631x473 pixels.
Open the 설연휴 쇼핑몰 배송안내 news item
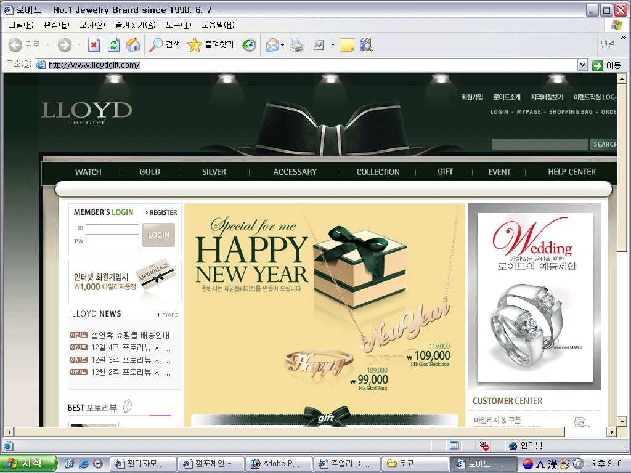[130, 335]
